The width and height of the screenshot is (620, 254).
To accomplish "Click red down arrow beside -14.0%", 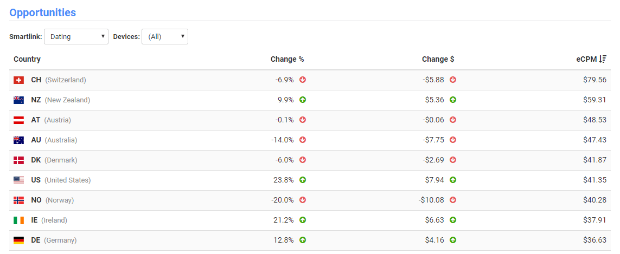I will click(303, 140).
